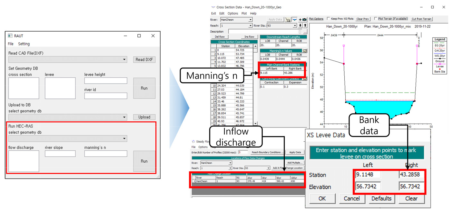453x213 pixels.
Task: Click the plus icon beside the camera
Action: (300, 20)
